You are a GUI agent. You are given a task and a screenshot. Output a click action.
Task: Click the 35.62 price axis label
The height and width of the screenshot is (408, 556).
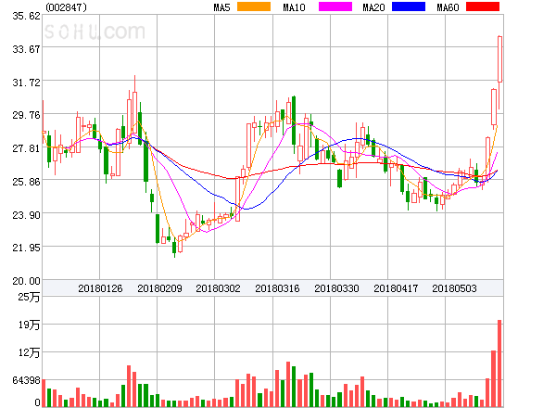point(26,16)
